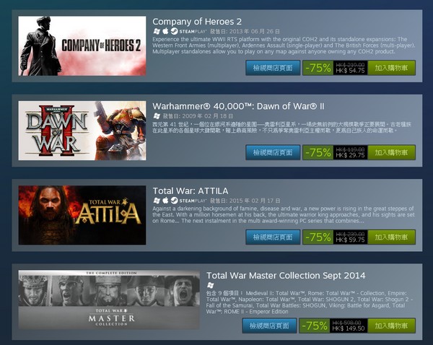This screenshot has height=345, width=433.
Task: Click the -75% discount badge for Master Collection
Action: tap(315, 326)
